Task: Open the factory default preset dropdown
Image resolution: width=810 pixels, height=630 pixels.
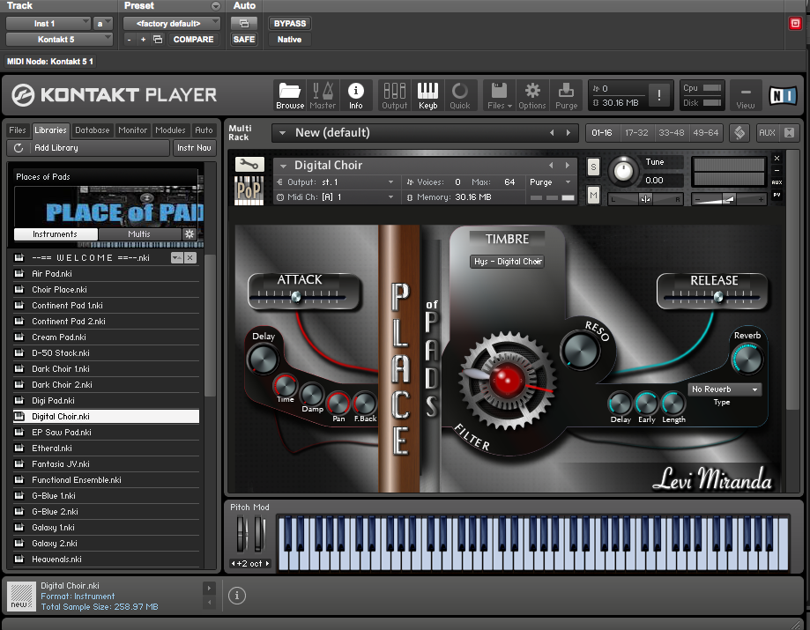Action: [x=172, y=23]
